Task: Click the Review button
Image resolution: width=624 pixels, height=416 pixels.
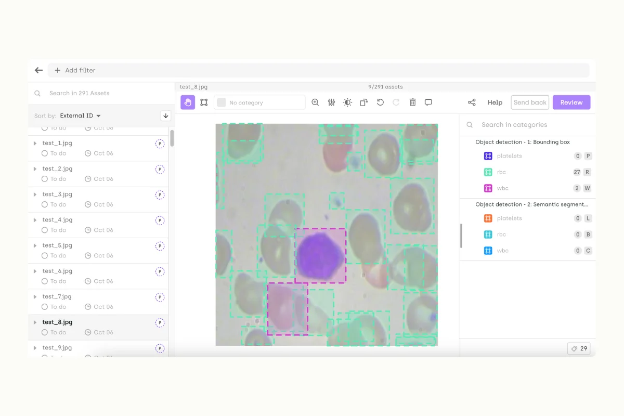Action: point(571,102)
